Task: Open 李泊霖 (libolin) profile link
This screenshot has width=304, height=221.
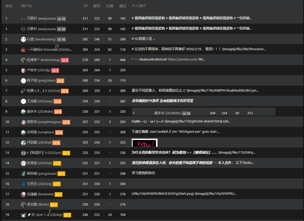Action: tap(38, 204)
